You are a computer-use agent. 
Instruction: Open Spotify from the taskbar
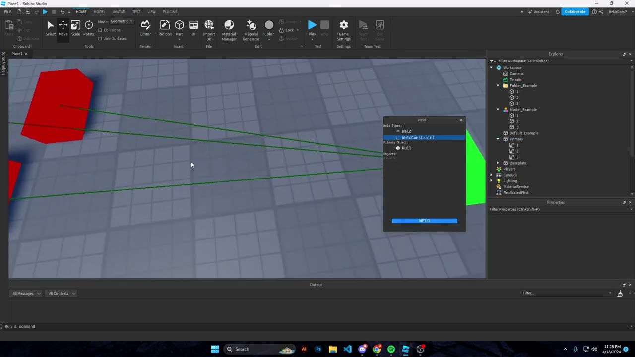391,349
